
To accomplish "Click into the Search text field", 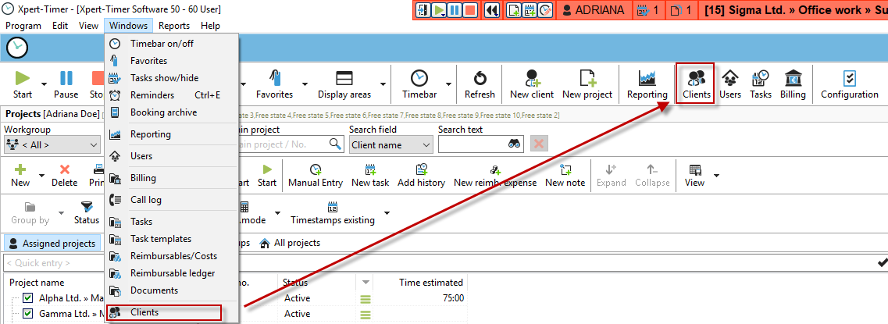I will pyautogui.click(x=472, y=144).
